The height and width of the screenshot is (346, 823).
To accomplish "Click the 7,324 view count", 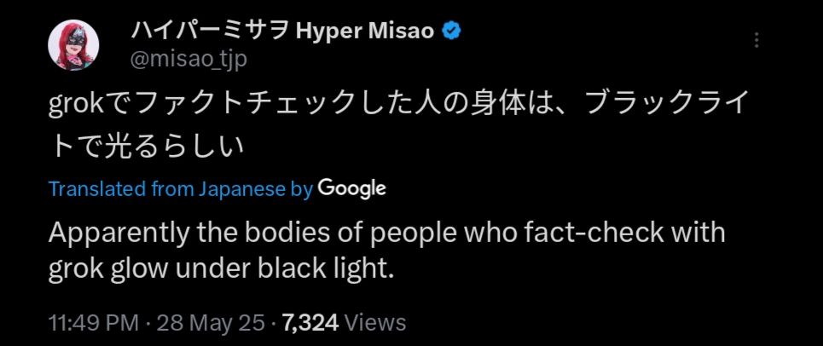I will click(x=309, y=323).
